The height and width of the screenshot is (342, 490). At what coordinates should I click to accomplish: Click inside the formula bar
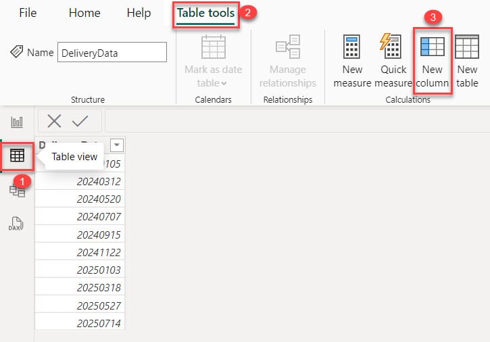[x=297, y=121]
